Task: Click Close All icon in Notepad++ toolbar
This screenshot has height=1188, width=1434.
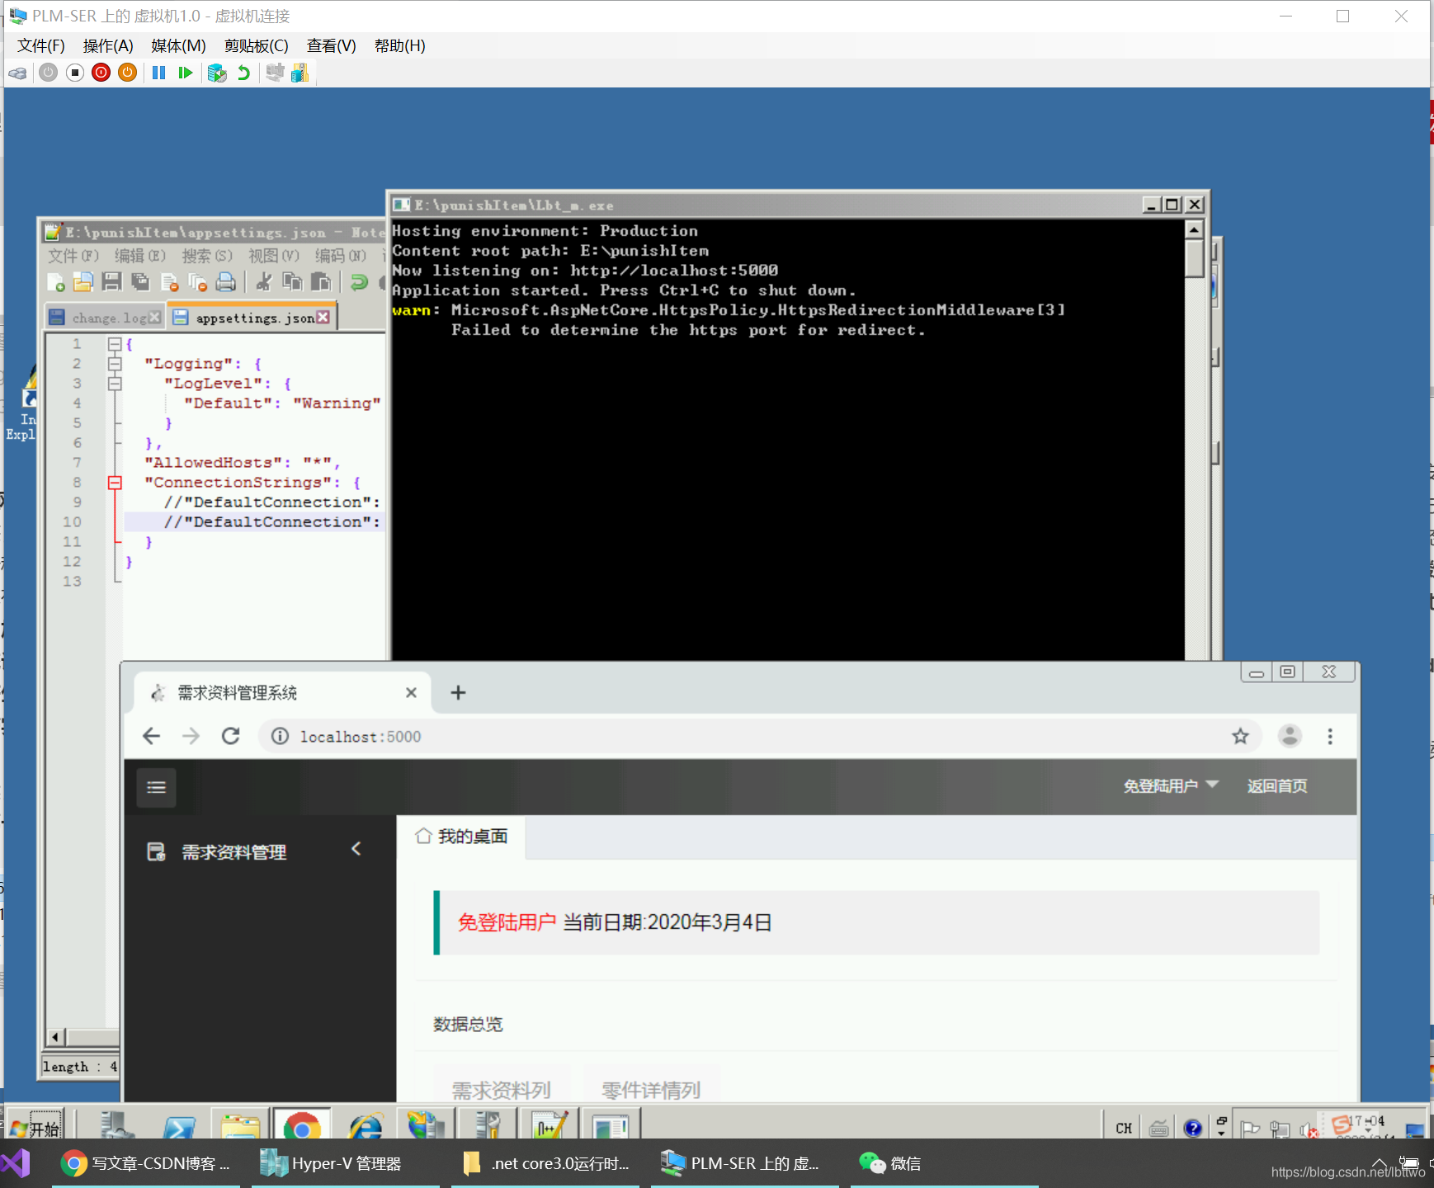Action: pos(198,282)
